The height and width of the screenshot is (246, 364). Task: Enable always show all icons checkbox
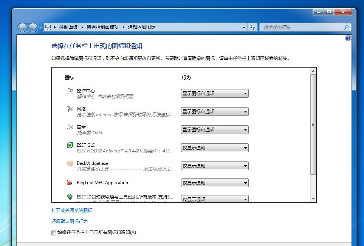pyautogui.click(x=54, y=233)
